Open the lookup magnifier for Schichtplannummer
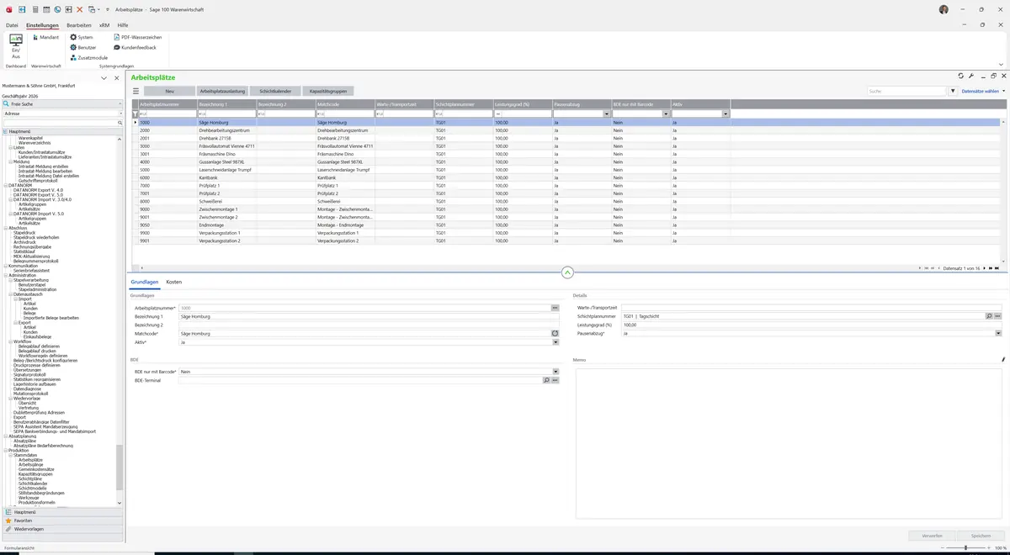 click(989, 316)
